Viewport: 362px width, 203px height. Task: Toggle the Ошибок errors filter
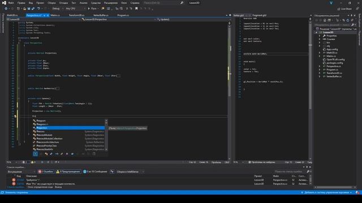pyautogui.click(x=46, y=171)
